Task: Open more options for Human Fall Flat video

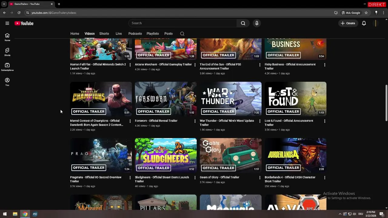Action: pos(130,65)
